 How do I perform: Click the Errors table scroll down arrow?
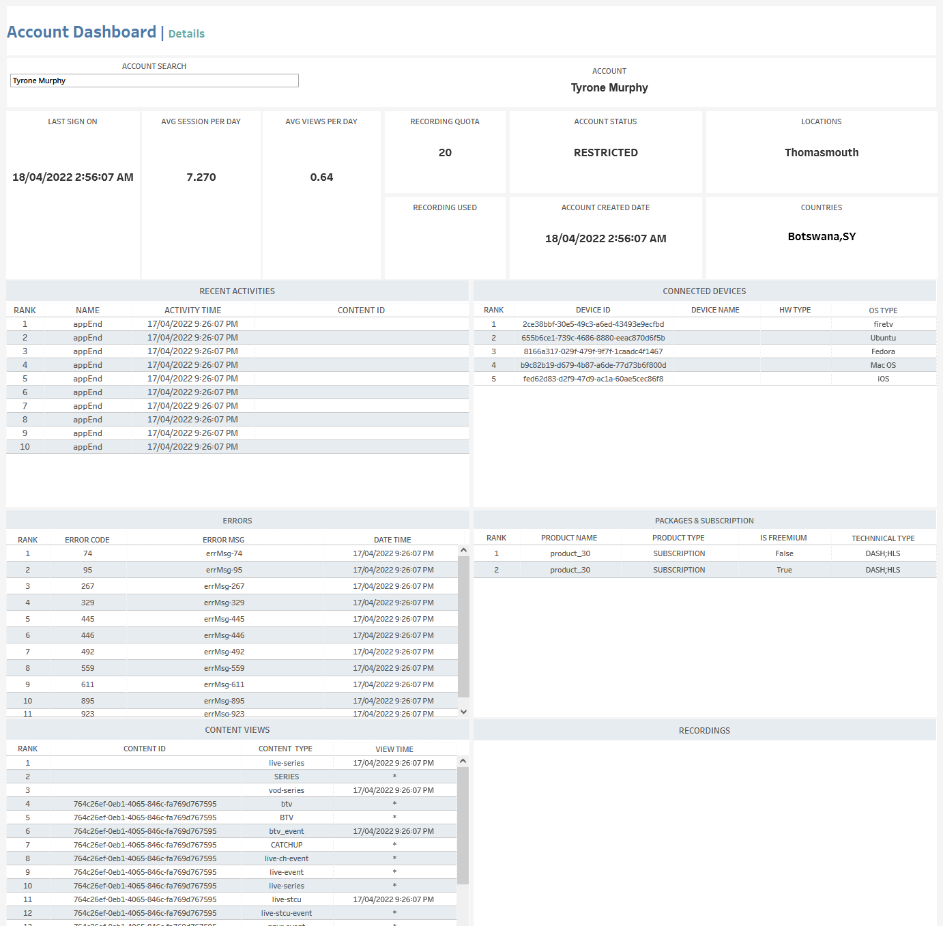463,712
